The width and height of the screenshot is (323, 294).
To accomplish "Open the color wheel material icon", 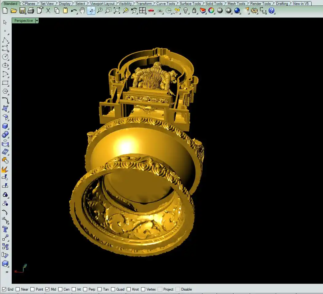I will pyautogui.click(x=211, y=10).
